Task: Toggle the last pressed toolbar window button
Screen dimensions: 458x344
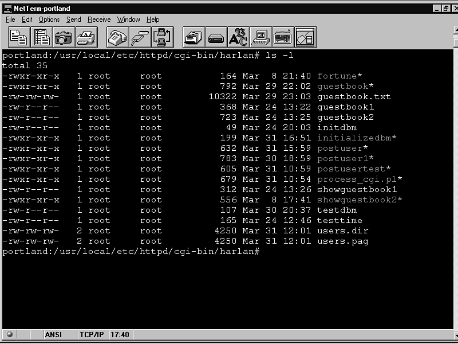Action: point(306,38)
